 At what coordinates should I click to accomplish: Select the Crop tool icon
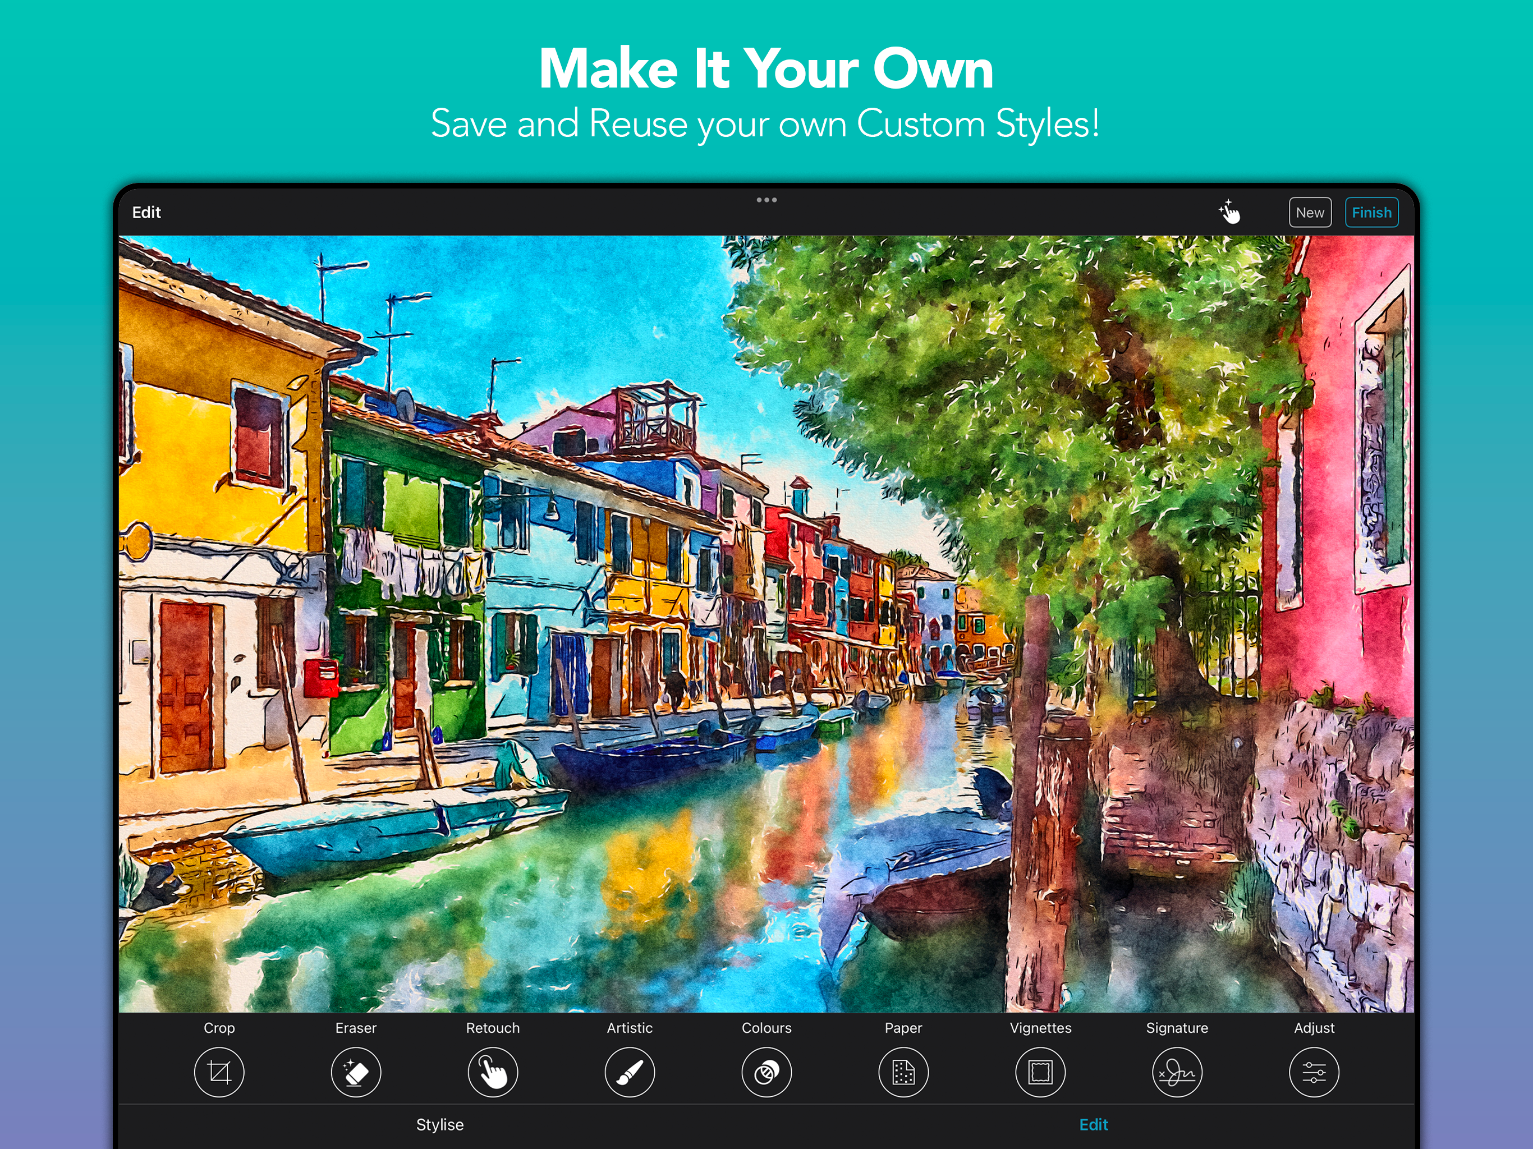(219, 1072)
